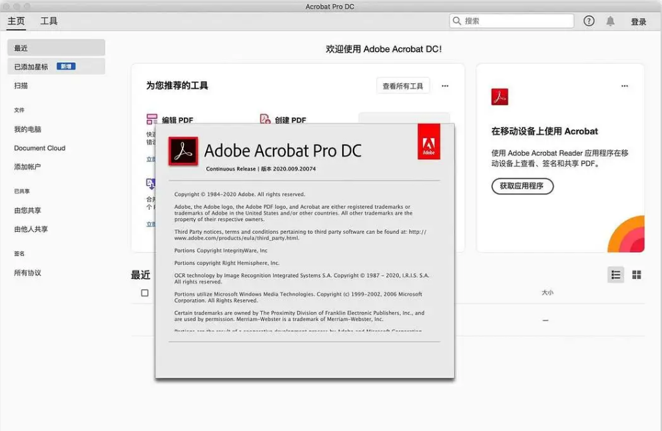
Task: Click the 欢迎使用 Adobe Acrobat DC! heading
Action: (x=384, y=49)
